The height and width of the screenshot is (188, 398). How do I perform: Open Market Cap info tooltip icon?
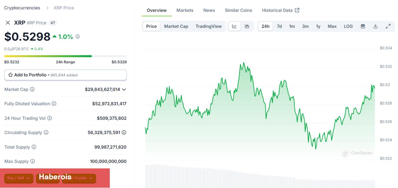32,89
